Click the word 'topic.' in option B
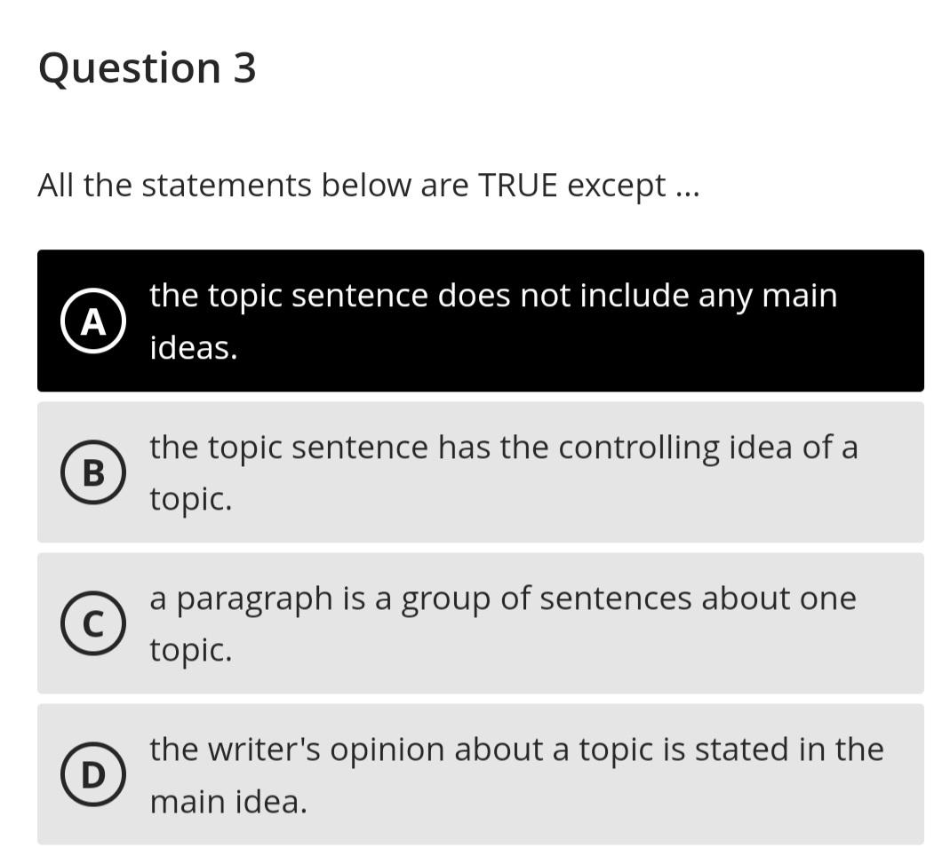The image size is (934, 848). [190, 500]
